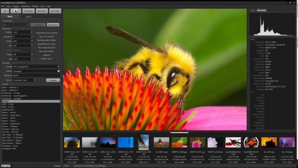The image size is (298, 168).
Task: Switch to the Layers tab
Action: (x=29, y=17)
